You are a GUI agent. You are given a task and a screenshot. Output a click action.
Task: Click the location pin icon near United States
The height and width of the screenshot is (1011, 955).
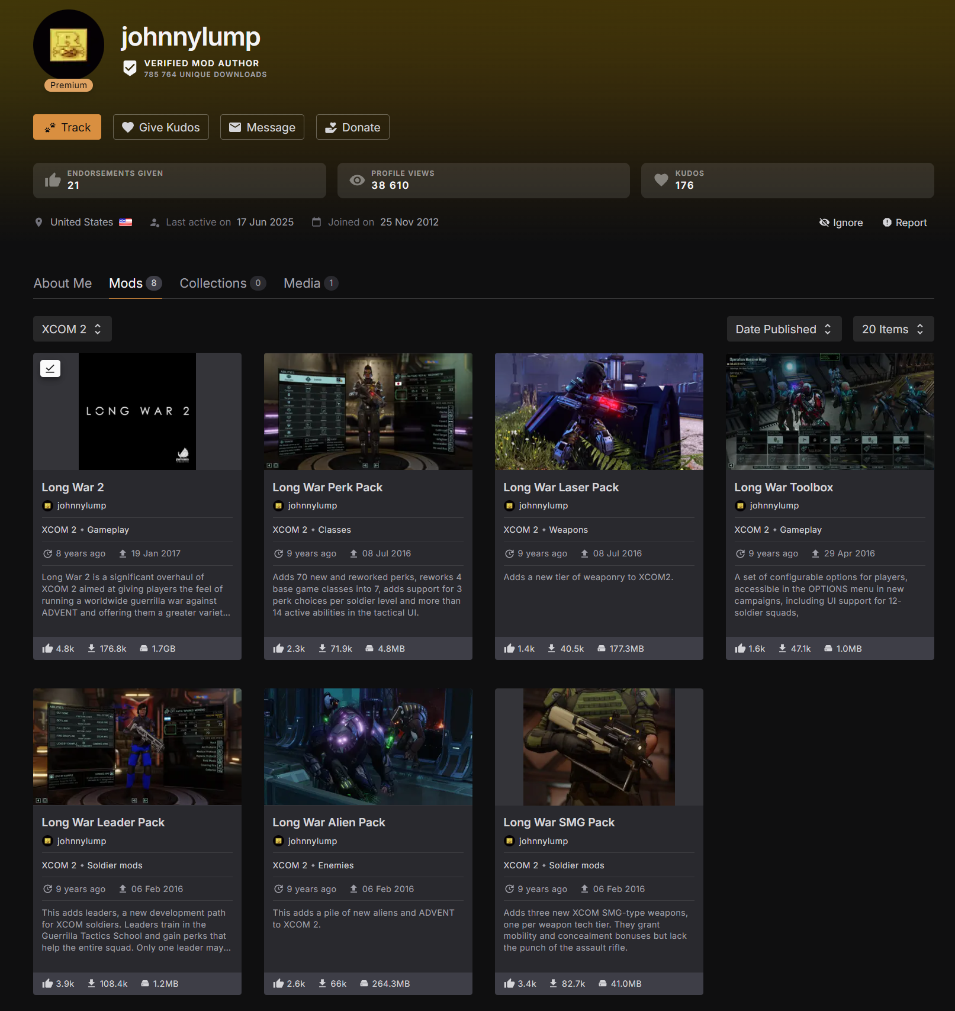[38, 222]
